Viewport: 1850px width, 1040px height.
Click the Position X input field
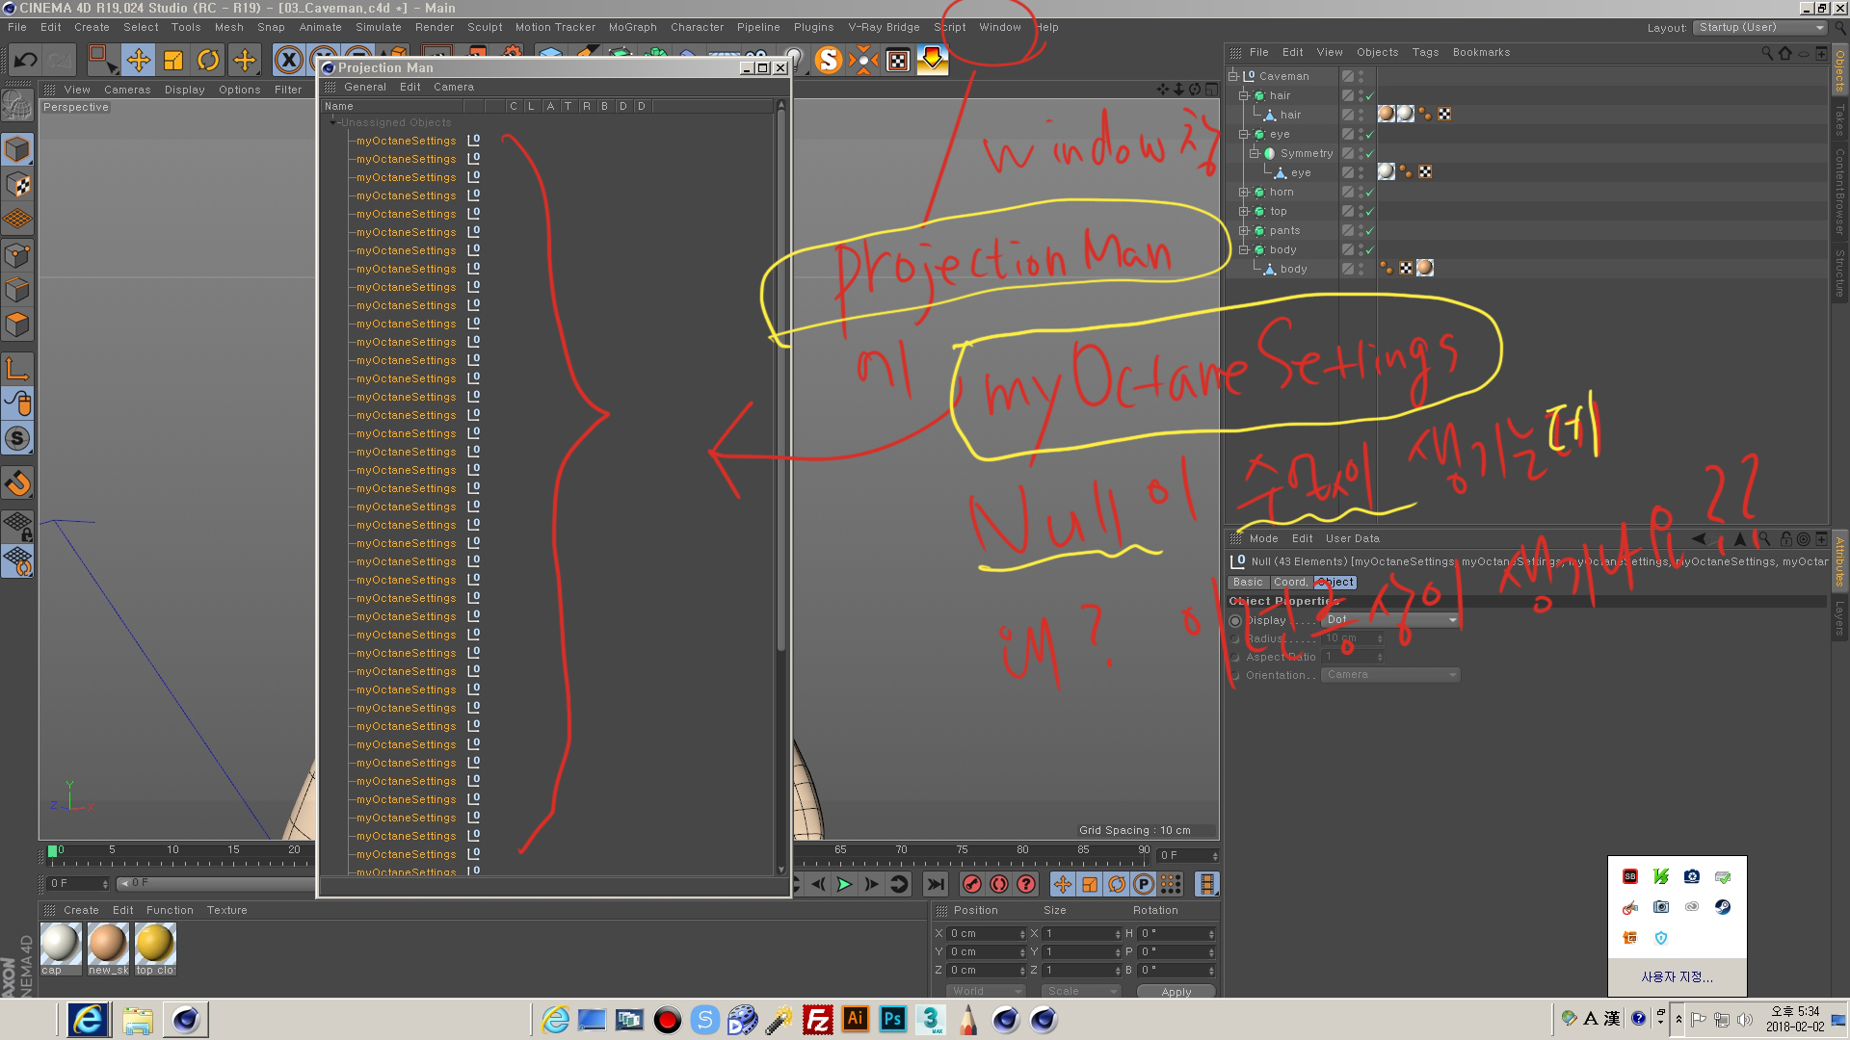987,933
